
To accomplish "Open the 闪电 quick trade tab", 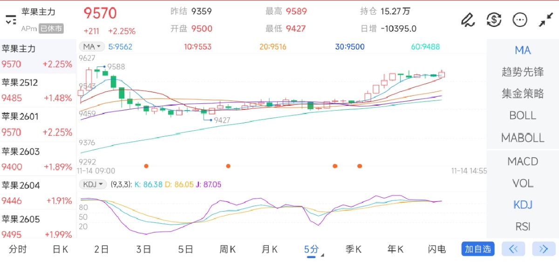I will 436,249.
